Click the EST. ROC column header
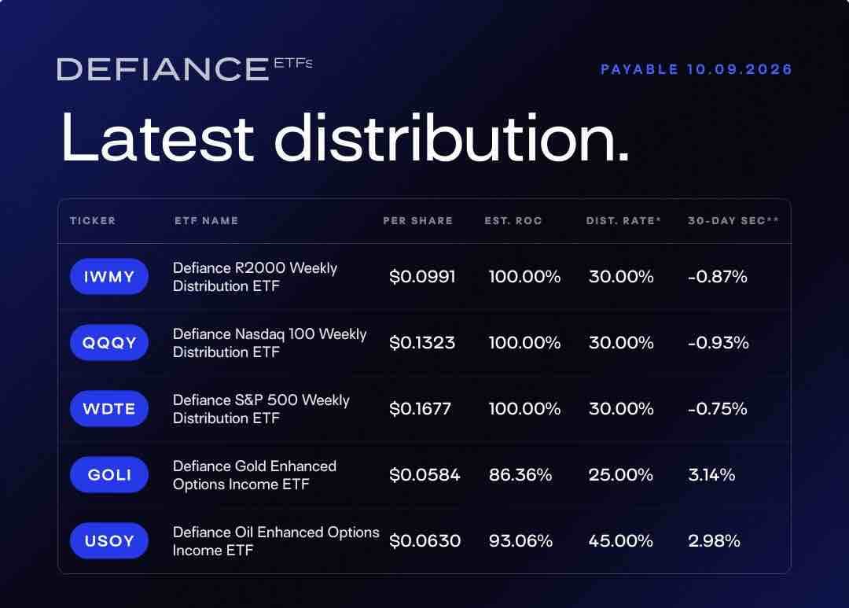The height and width of the screenshot is (608, 849). (513, 220)
